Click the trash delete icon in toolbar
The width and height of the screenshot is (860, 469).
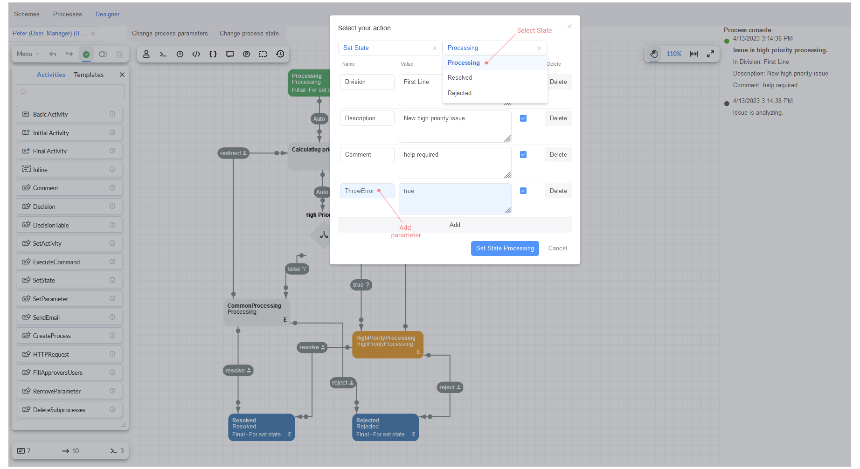tap(120, 54)
